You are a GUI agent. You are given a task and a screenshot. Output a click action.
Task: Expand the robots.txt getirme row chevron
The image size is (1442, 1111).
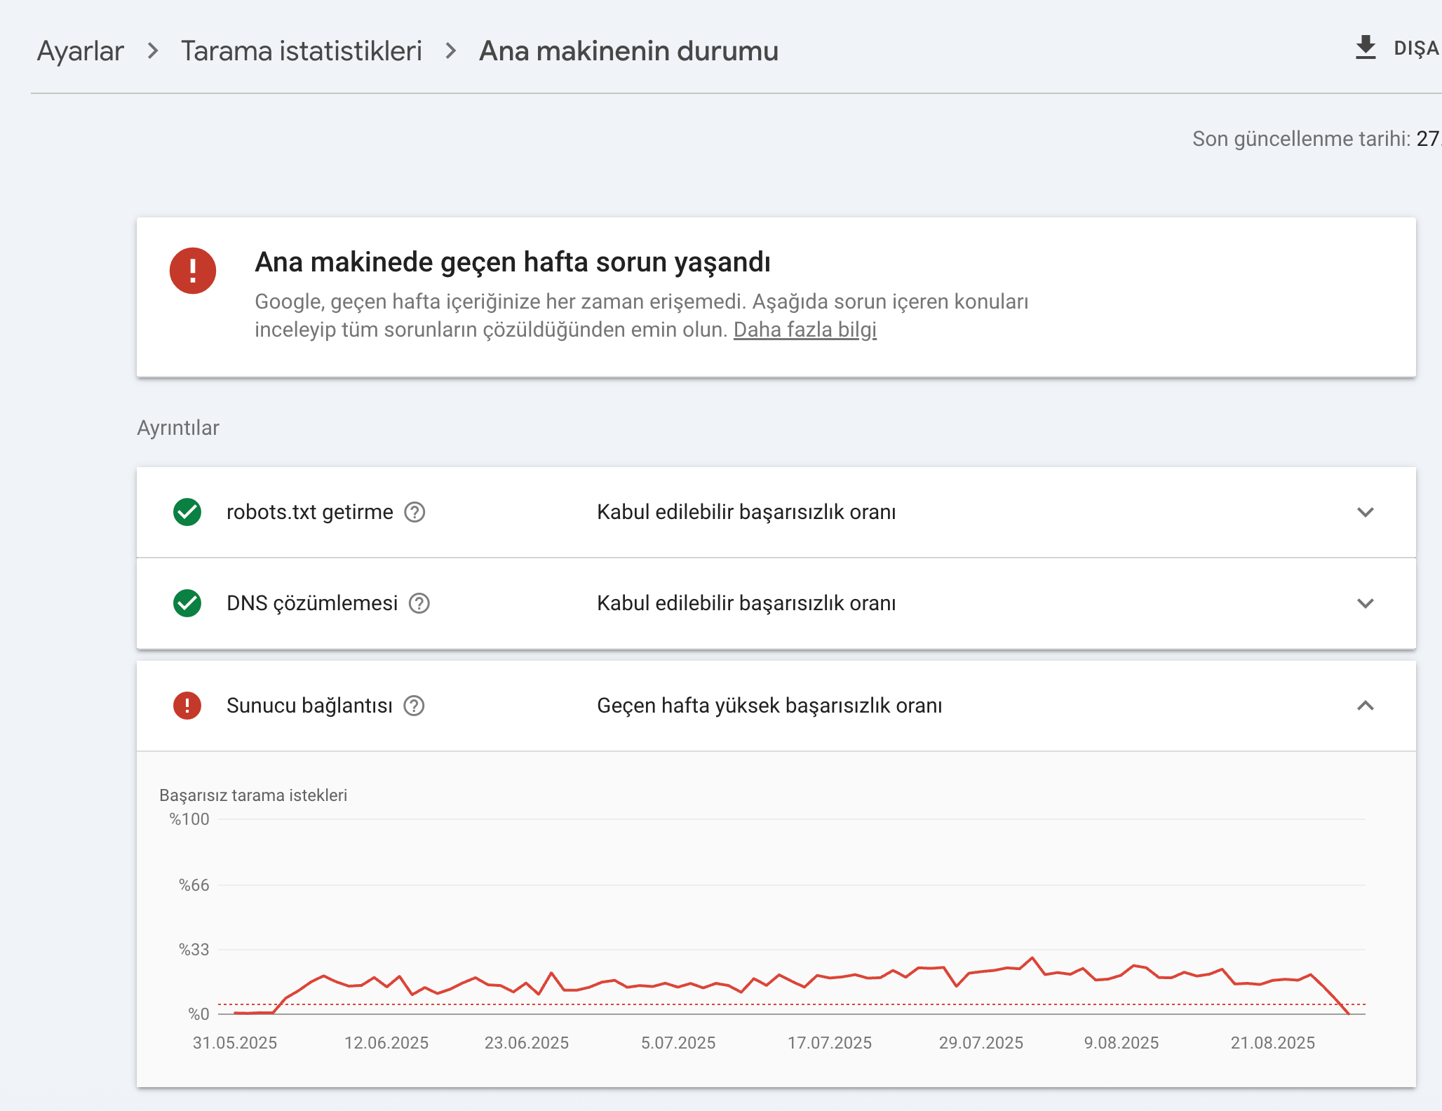coord(1366,512)
